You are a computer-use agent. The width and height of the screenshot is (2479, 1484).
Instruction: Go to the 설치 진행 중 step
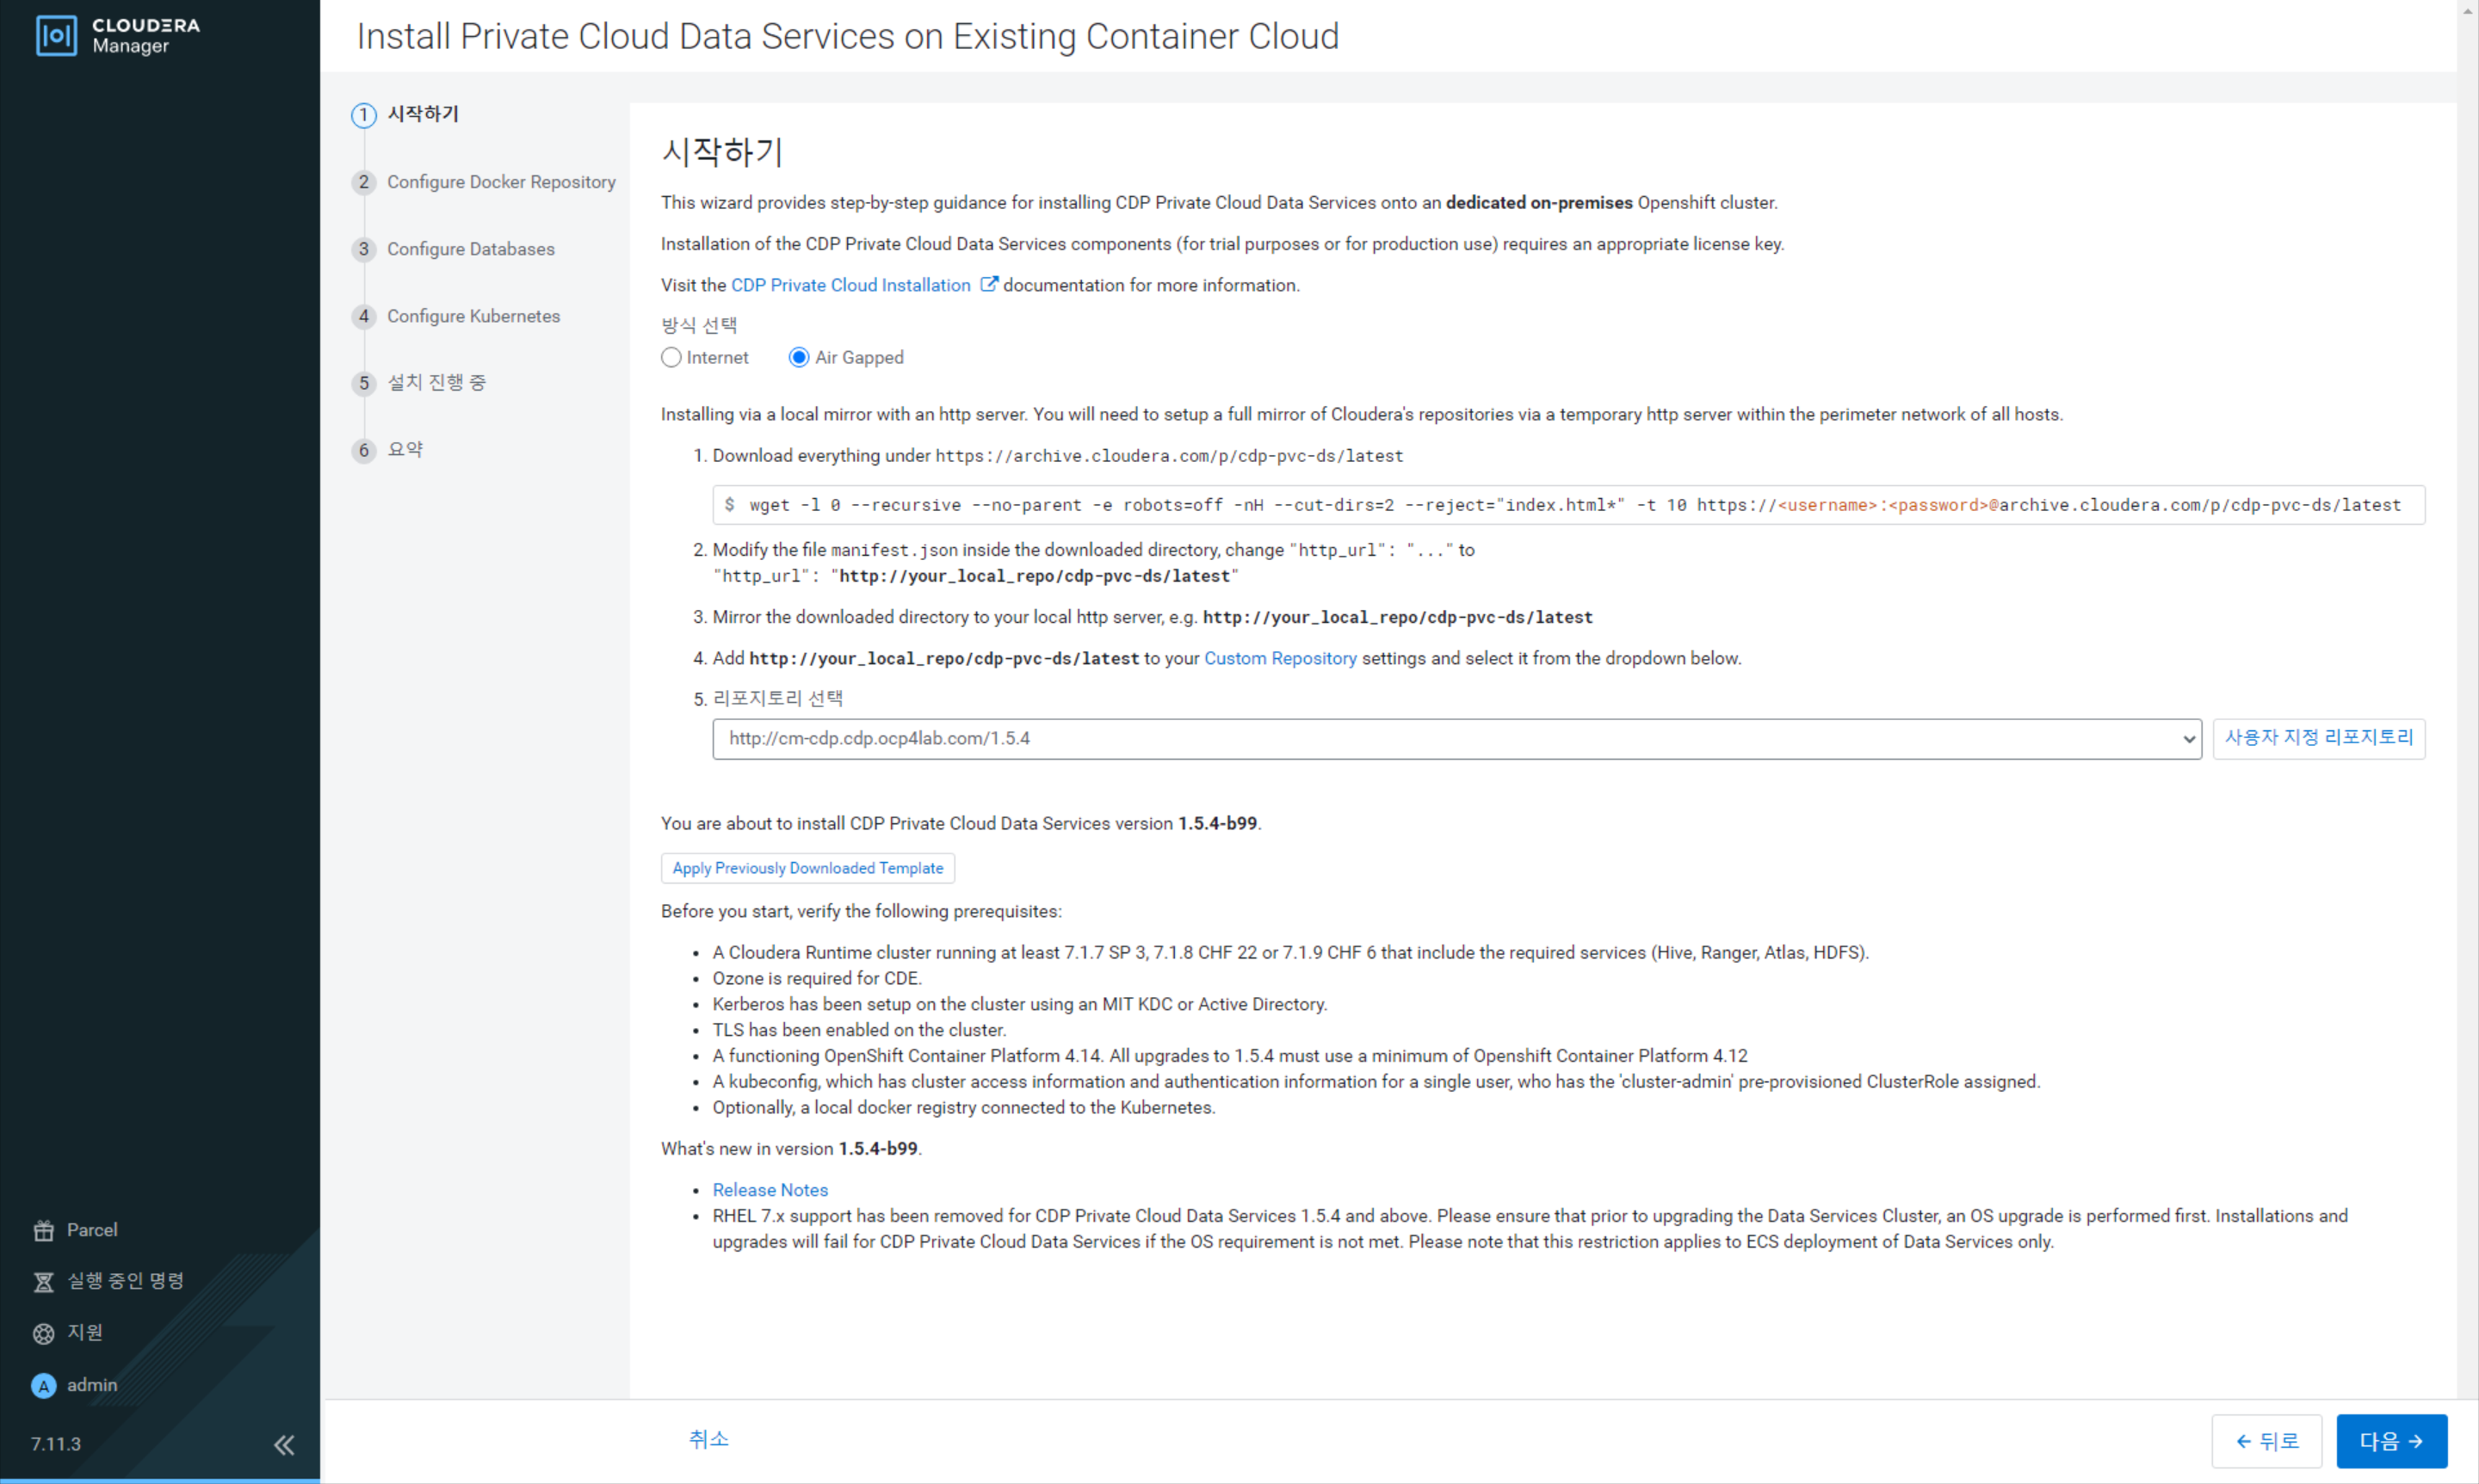436,383
